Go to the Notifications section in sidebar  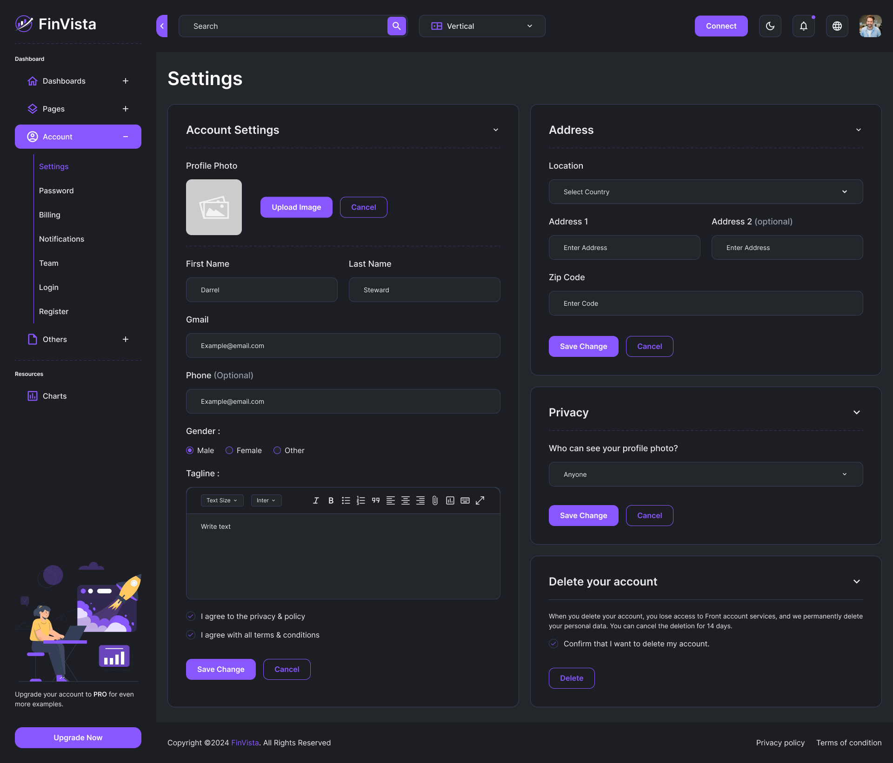[61, 239]
